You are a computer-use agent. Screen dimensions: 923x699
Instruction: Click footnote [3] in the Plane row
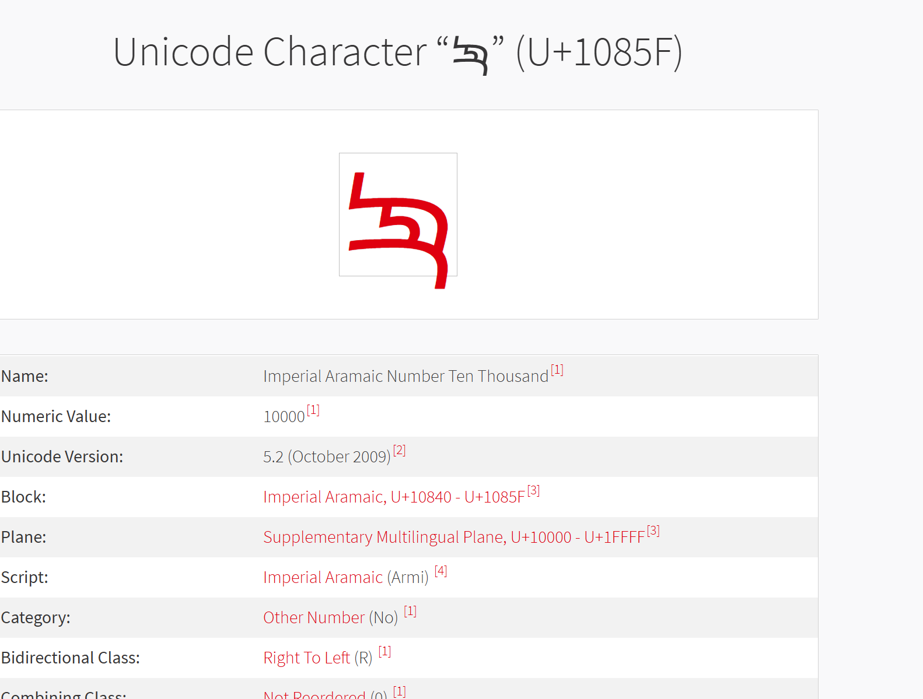[653, 531]
